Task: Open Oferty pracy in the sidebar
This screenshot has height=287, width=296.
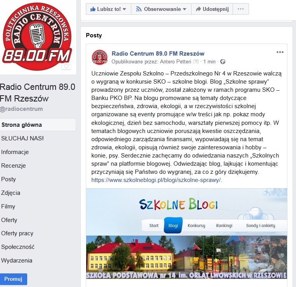Action: tap(17, 233)
